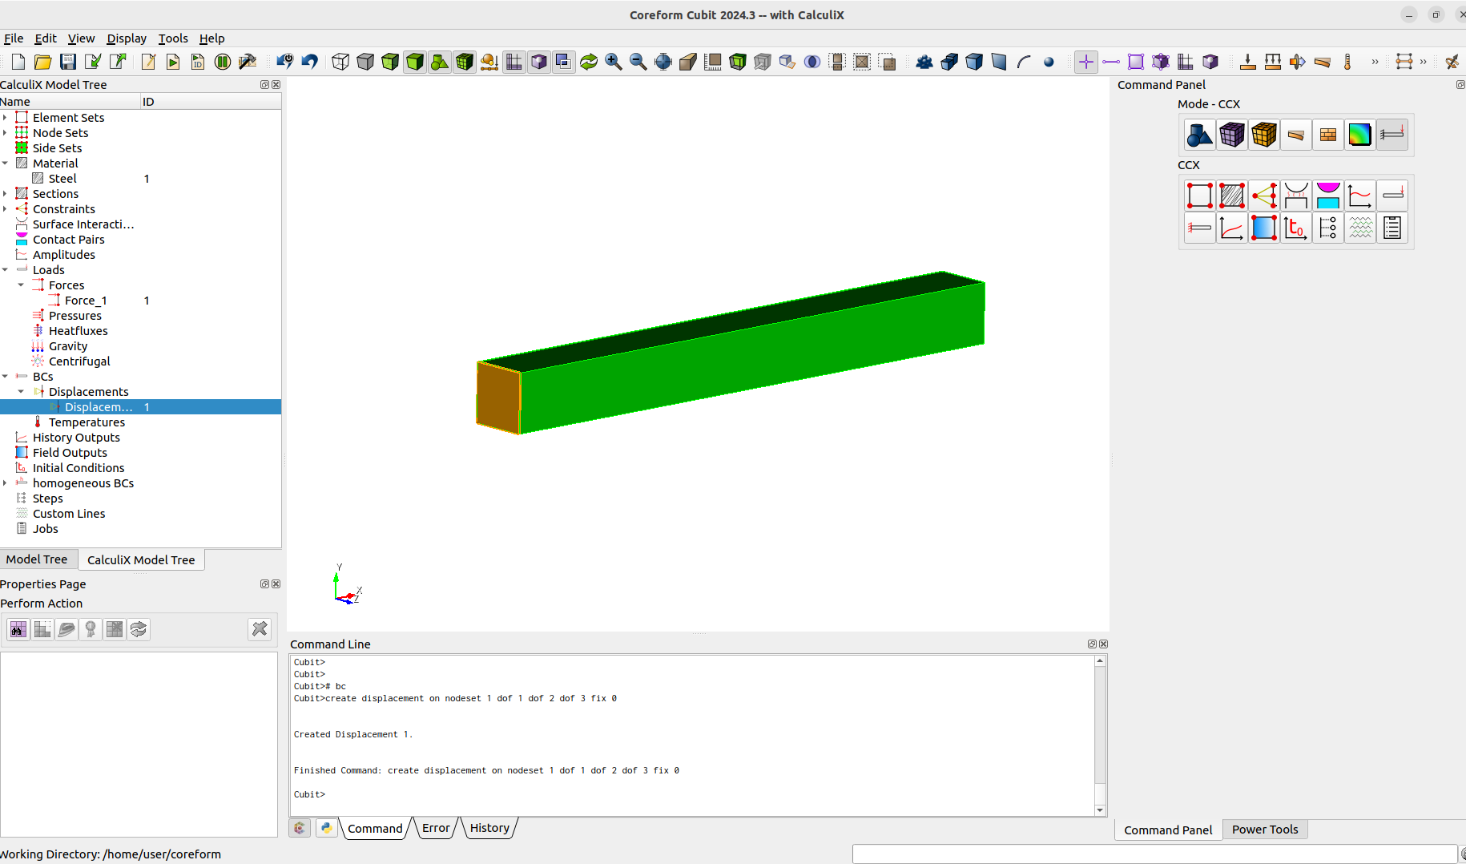The width and height of the screenshot is (1466, 864).
Task: Select the smooth shaded green cube display mode
Action: (x=415, y=61)
